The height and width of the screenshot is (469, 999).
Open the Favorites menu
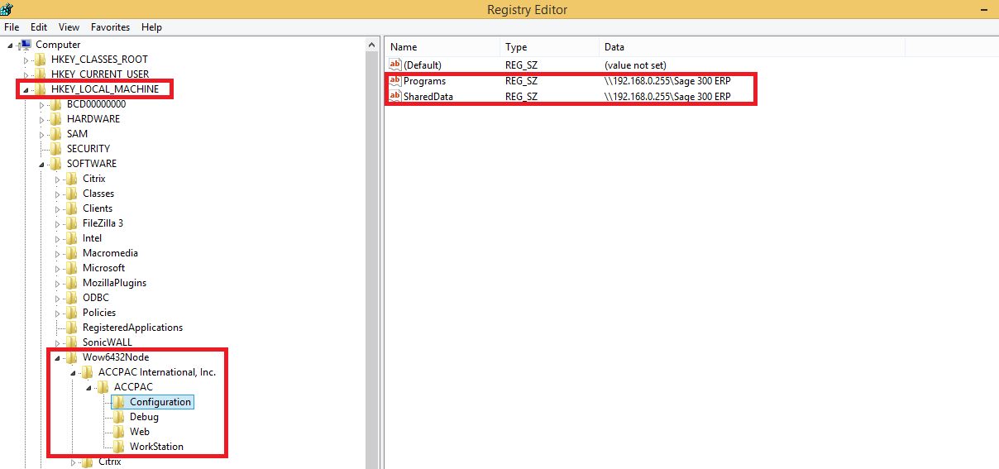(x=110, y=27)
